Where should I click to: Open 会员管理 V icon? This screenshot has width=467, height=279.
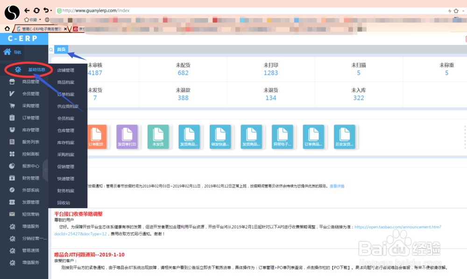tap(12, 94)
